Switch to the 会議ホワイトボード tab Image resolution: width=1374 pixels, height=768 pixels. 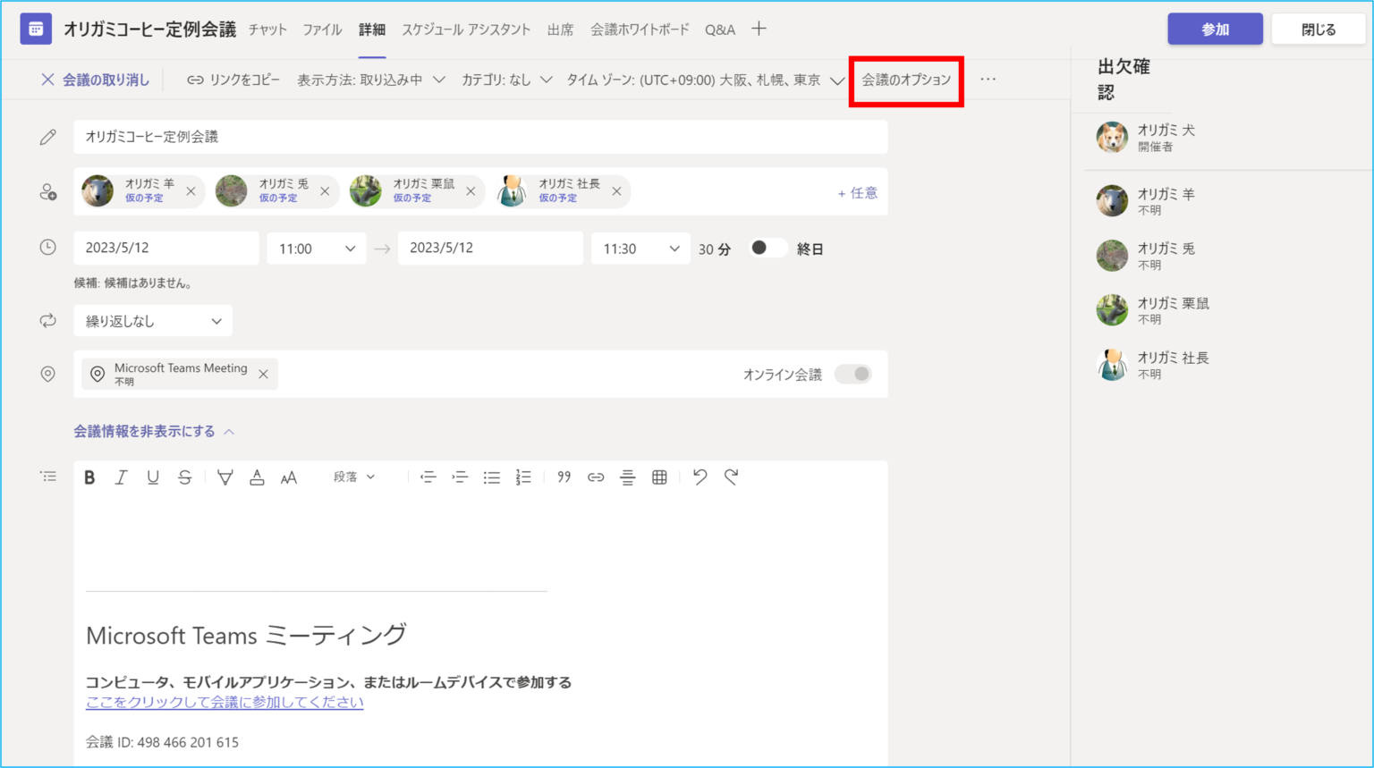(640, 30)
